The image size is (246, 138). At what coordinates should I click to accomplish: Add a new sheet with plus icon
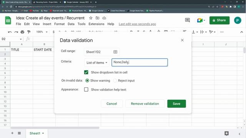coord(12,133)
